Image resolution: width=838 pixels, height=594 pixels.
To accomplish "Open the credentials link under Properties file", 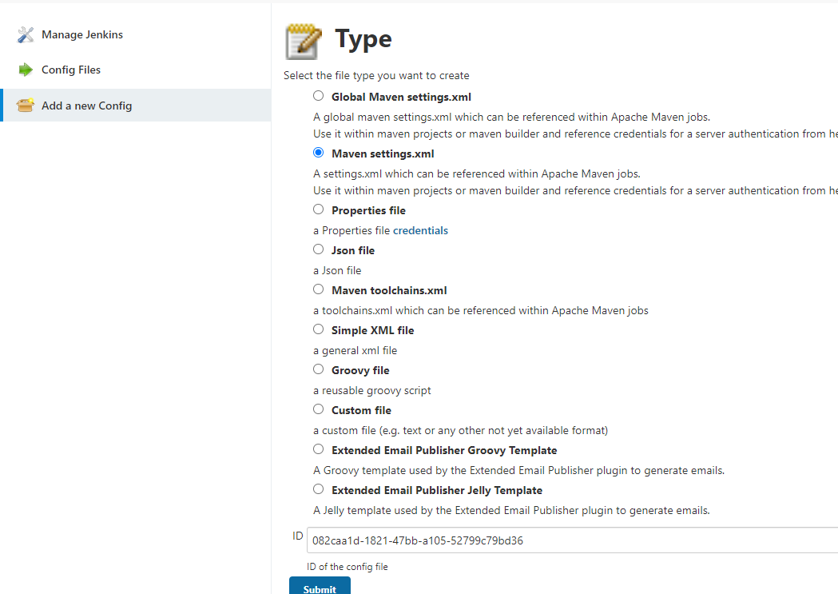I will (420, 231).
